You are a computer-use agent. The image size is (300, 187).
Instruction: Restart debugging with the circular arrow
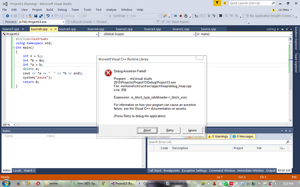[186, 16]
